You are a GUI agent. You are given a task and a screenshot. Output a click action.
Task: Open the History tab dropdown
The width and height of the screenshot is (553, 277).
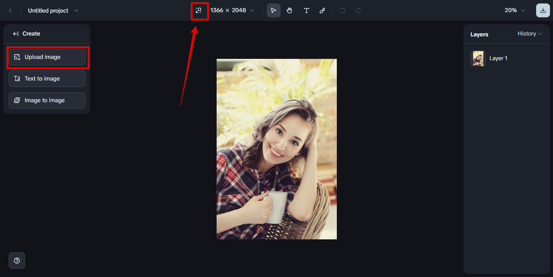tap(530, 34)
